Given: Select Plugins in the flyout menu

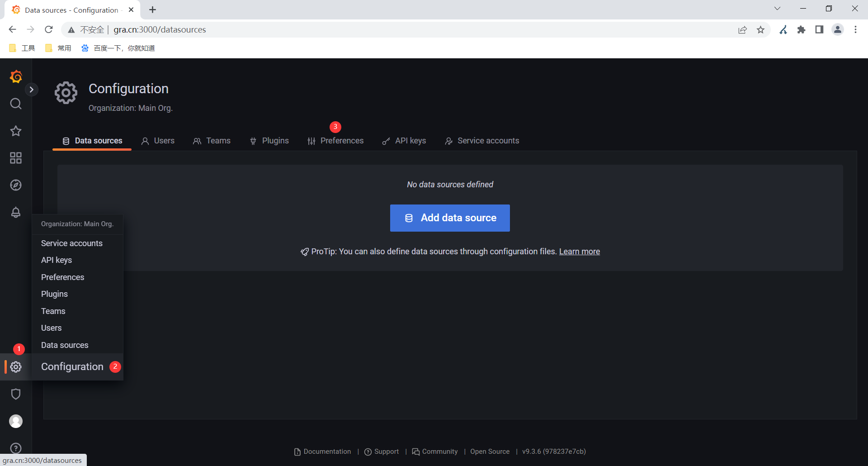Looking at the screenshot, I should click(x=77, y=294).
